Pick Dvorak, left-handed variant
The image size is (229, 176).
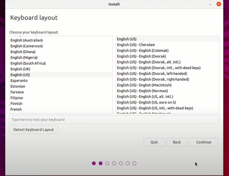point(167,74)
